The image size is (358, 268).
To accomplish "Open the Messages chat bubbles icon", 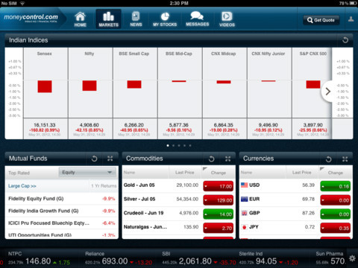I will click(x=197, y=16).
